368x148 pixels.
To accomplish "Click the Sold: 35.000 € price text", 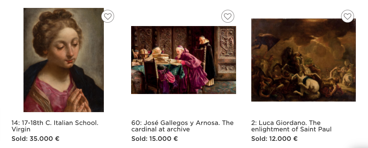I will coord(36,139).
